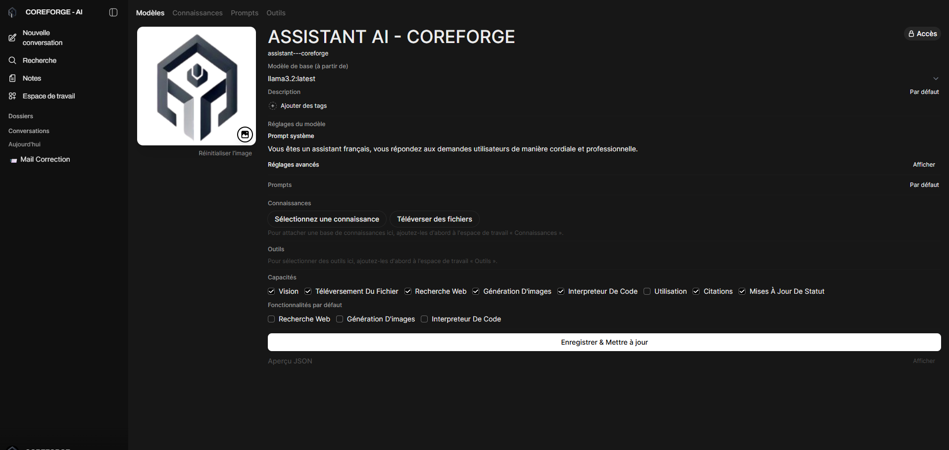Click the system prompt text field
The width and height of the screenshot is (949, 450).
[x=452, y=149]
